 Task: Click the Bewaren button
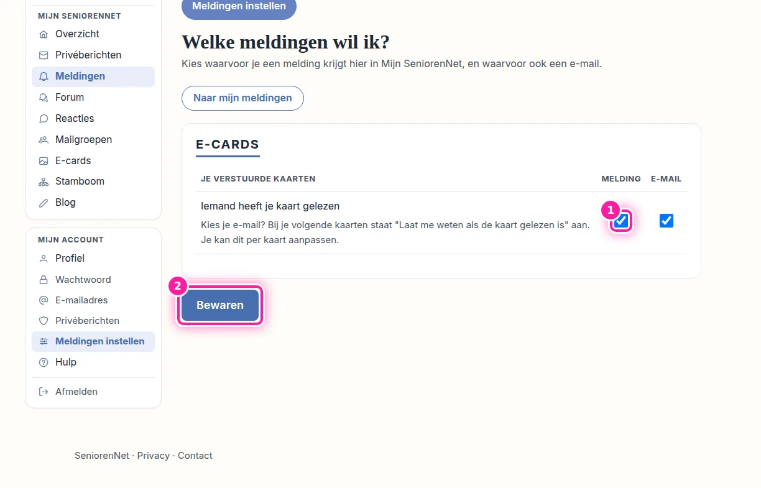220,305
